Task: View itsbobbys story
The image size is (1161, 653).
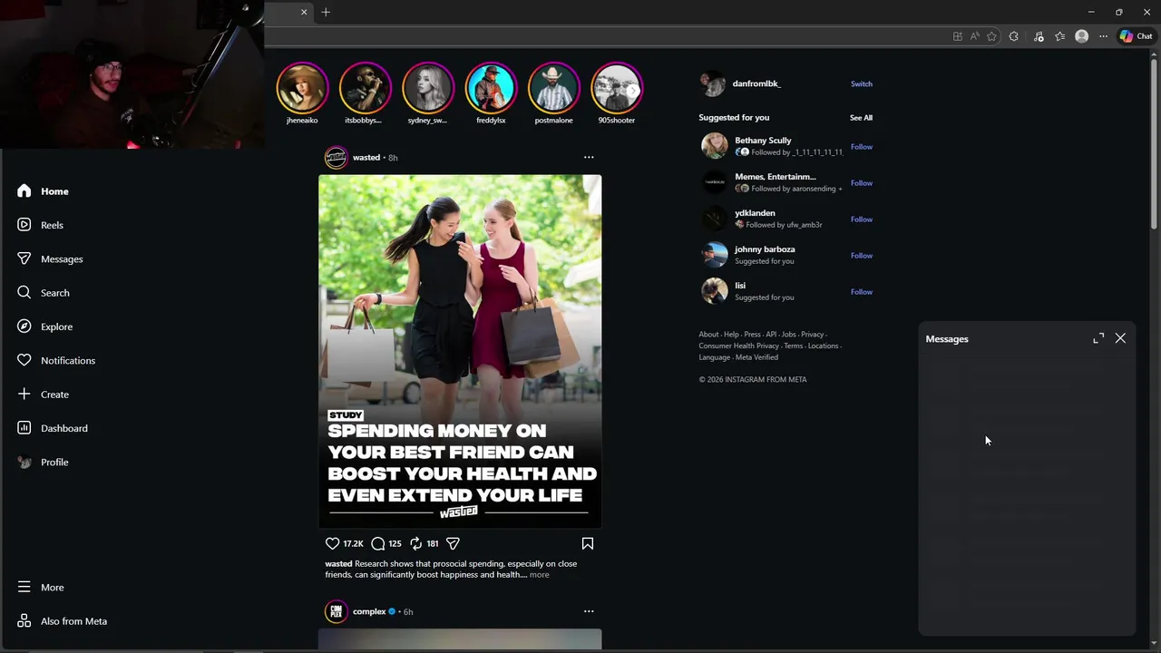Action: click(365, 88)
